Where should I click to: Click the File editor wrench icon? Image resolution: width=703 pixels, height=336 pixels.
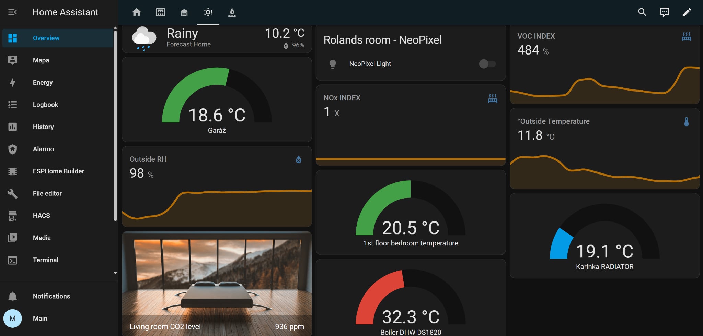click(13, 193)
